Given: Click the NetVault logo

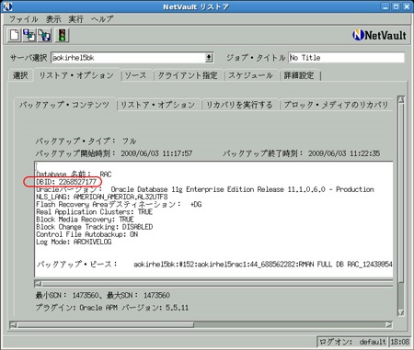Looking at the screenshot, I should [x=379, y=35].
